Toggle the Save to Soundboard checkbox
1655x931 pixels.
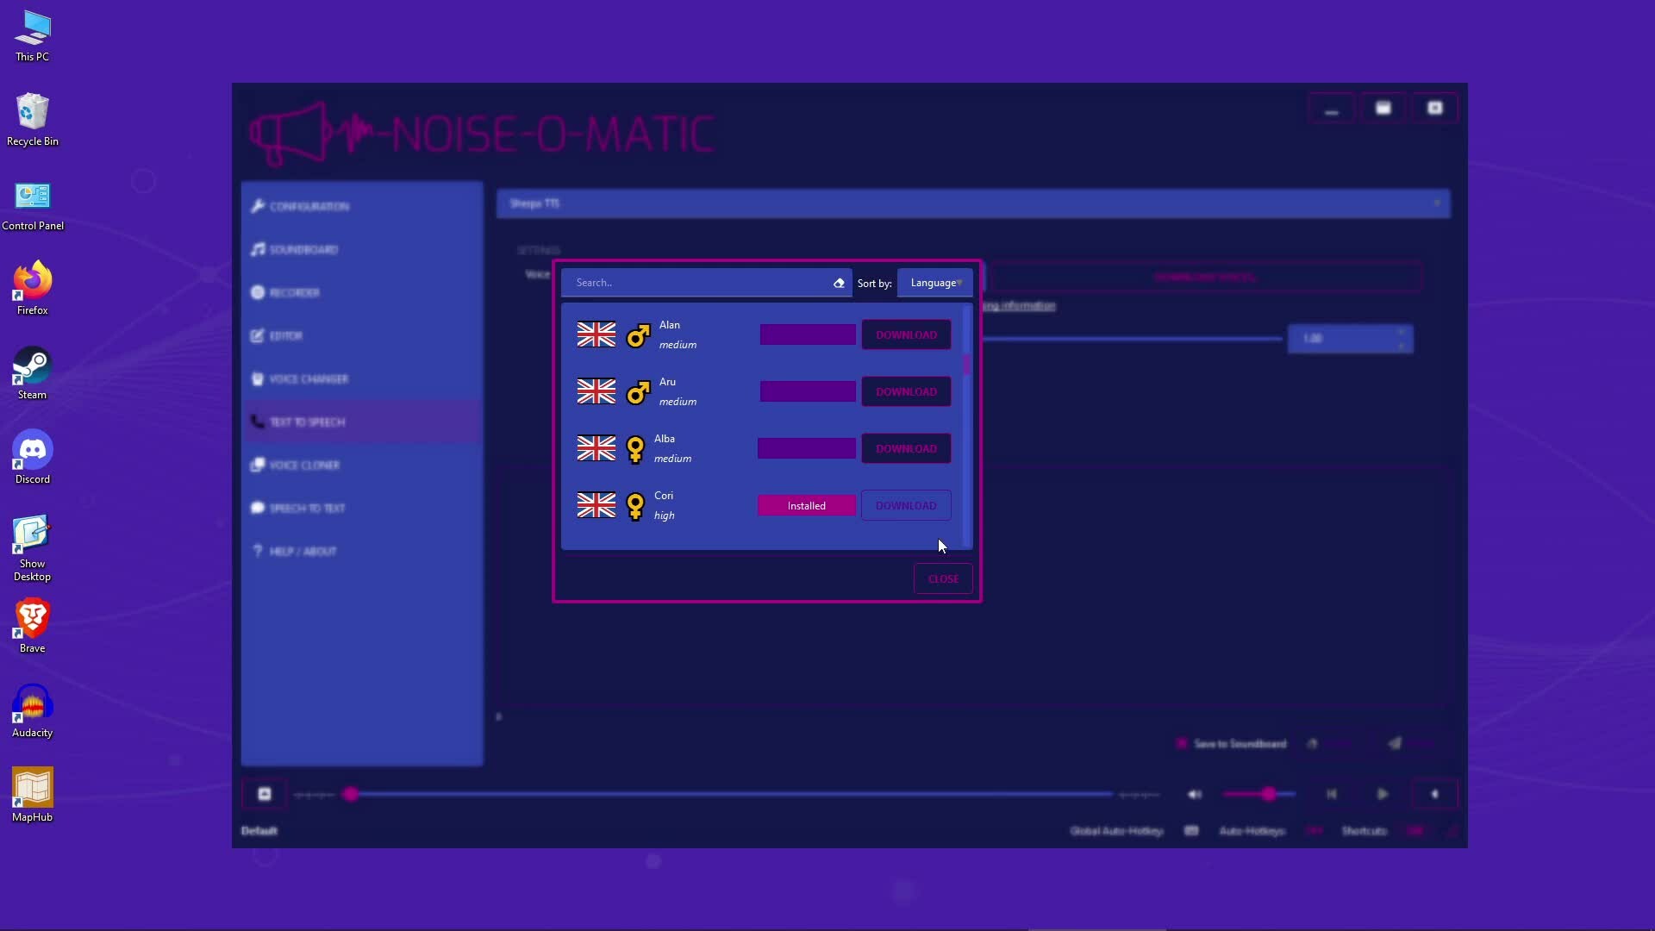tap(1182, 744)
